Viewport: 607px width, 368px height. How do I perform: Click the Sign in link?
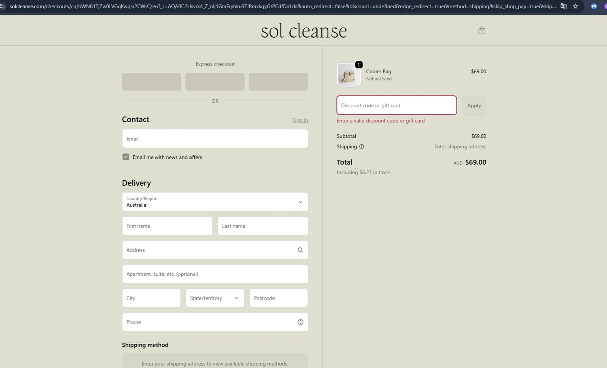click(x=300, y=121)
